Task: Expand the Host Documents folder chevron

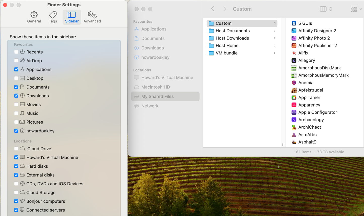Action: click(274, 31)
